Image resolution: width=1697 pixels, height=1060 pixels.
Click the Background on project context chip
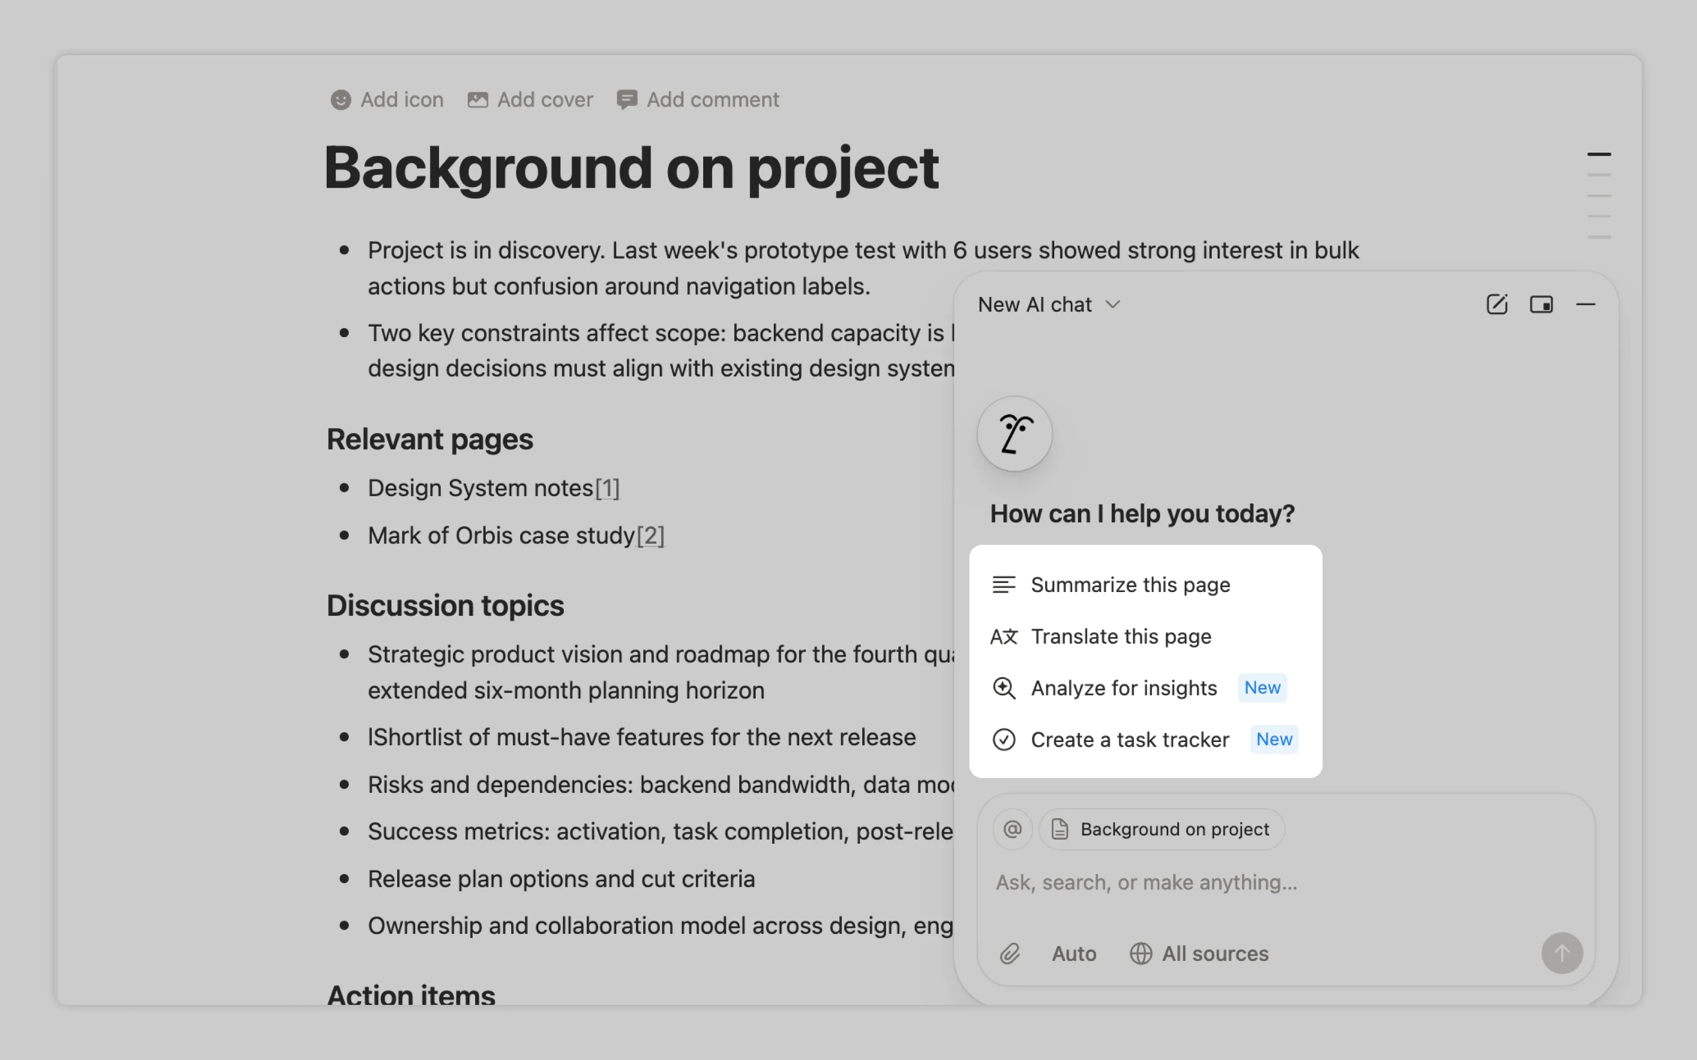[1161, 829]
